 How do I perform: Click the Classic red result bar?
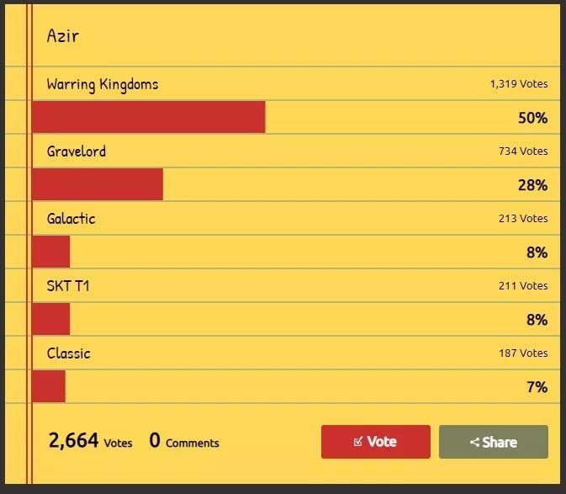click(49, 386)
